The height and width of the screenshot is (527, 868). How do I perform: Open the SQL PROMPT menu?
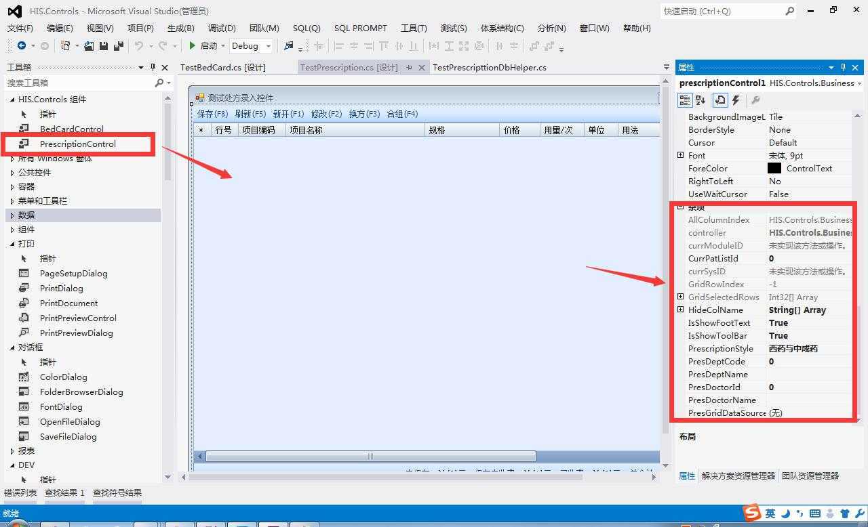tap(360, 28)
